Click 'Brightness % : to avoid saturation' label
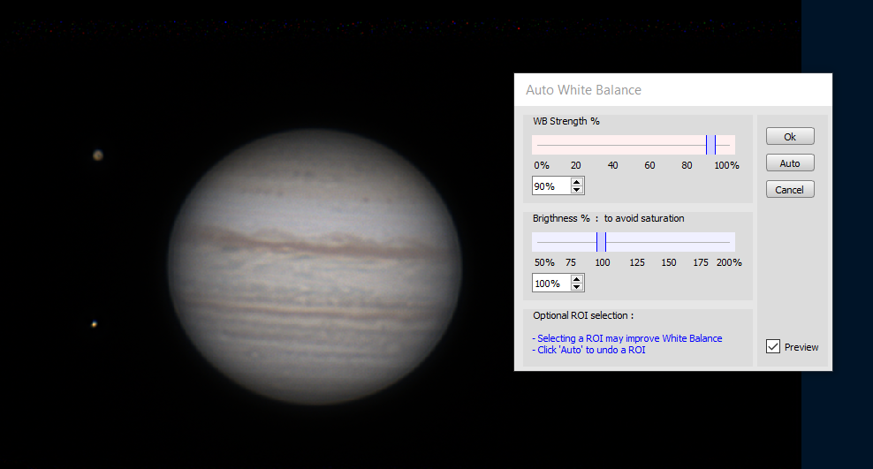The image size is (873, 469). pos(609,218)
